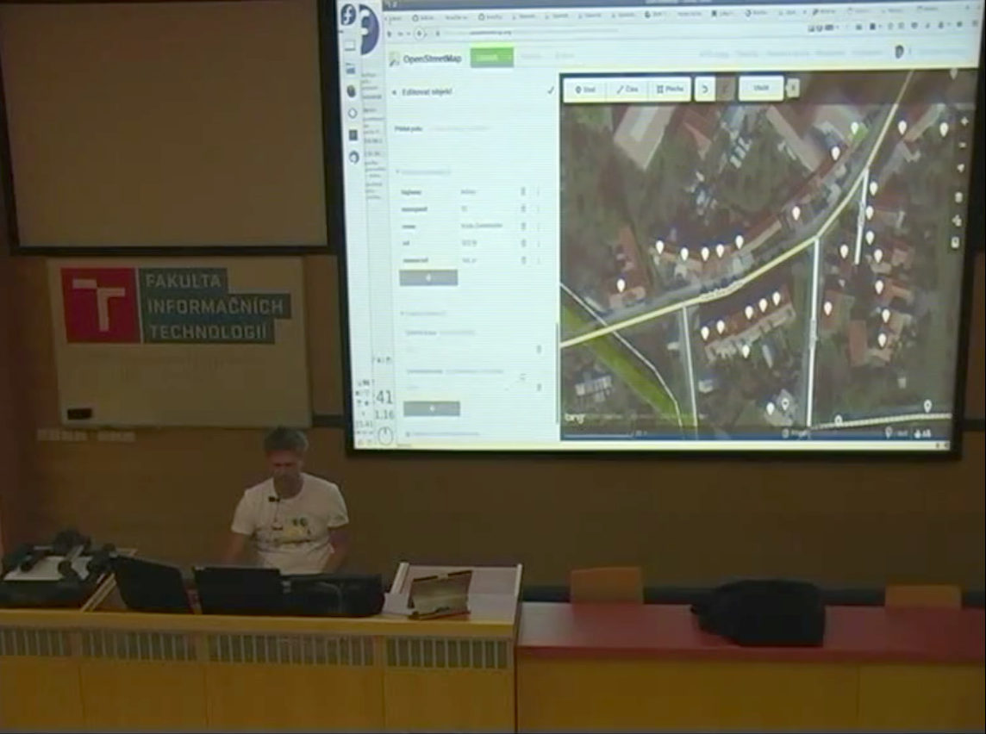The image size is (986, 734).
Task: Open the History tab beside Upravit
Action: coord(531,58)
